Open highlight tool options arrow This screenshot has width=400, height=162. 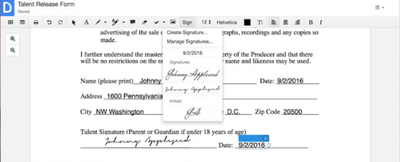pos(124,22)
